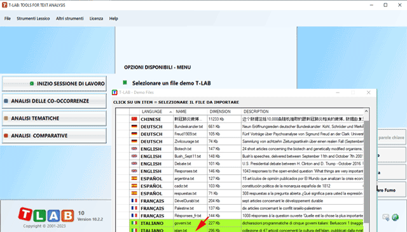Click scroll-up arrow of demo files list
Screen dimensions: 407x232
[366, 111]
